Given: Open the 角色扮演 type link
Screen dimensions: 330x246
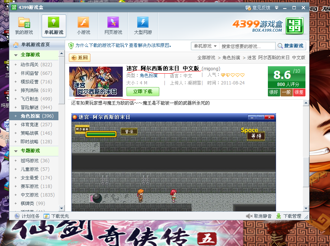Looking at the screenshot, I should coord(148,76).
